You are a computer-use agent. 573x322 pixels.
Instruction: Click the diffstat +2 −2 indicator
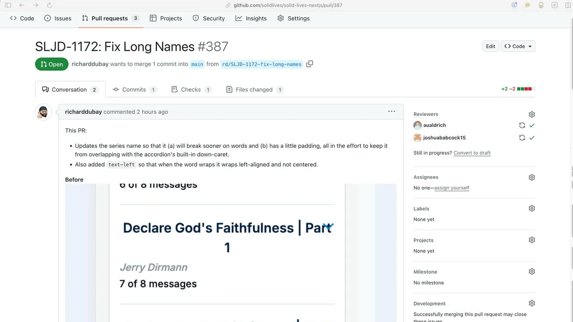518,89
